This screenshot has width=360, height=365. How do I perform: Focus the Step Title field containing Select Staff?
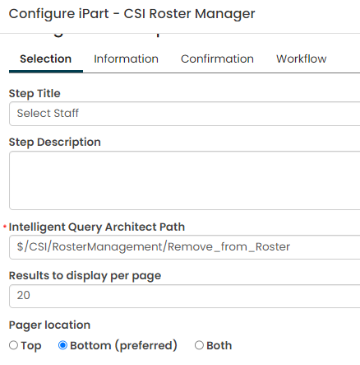pos(185,114)
